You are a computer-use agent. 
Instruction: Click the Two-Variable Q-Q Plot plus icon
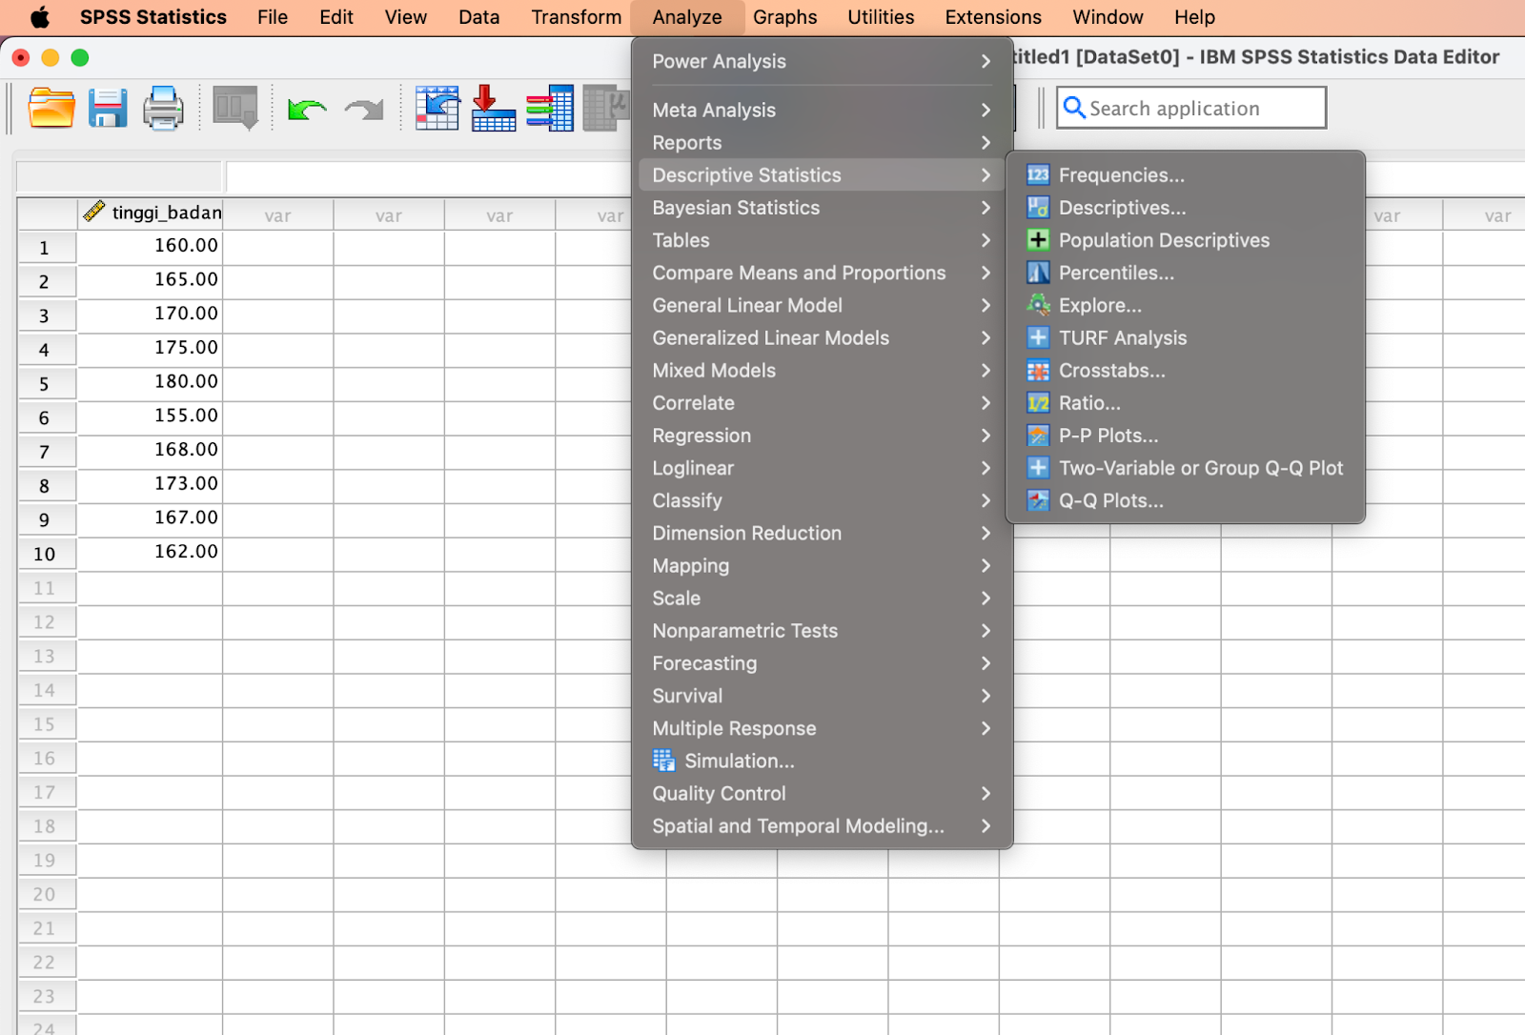[1038, 468]
